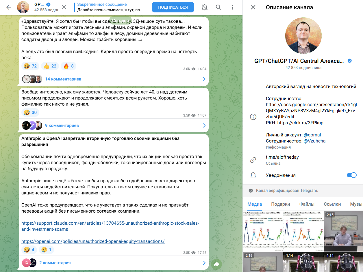
Task: Select the Медиа tab
Action: 255,204
